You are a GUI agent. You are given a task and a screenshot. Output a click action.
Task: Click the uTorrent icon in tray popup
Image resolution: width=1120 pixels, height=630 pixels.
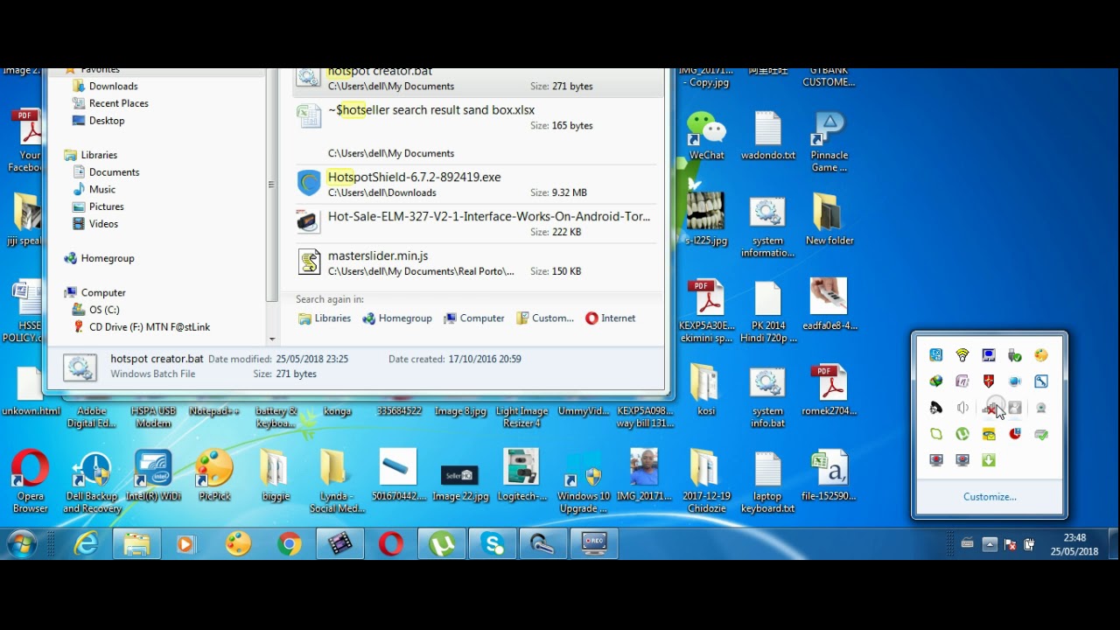tap(962, 434)
